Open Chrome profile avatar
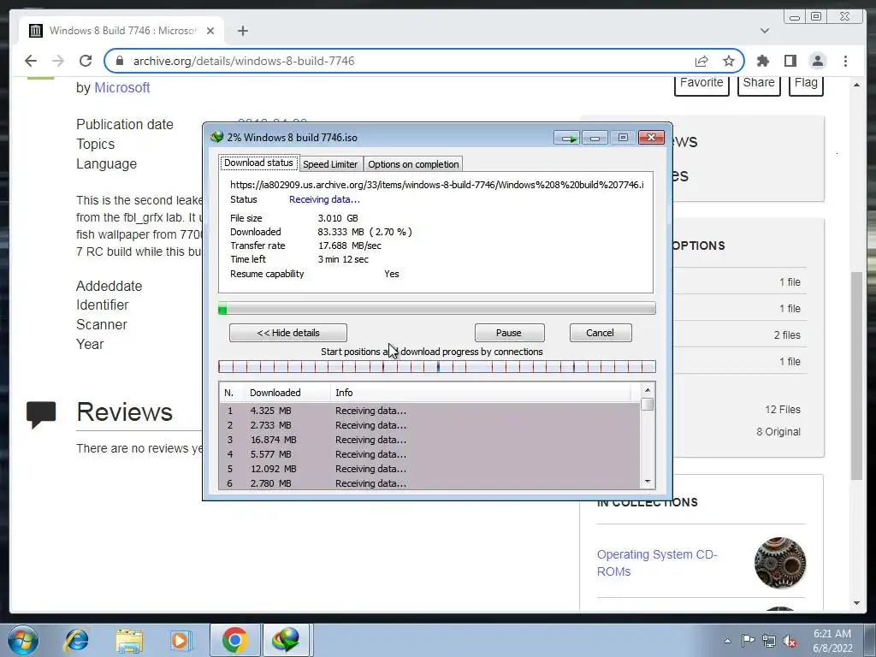The image size is (876, 657). pyautogui.click(x=817, y=61)
